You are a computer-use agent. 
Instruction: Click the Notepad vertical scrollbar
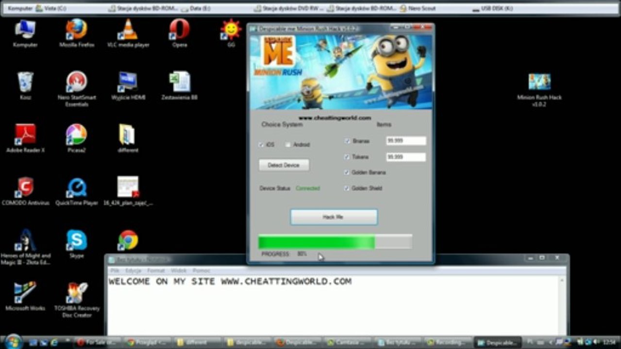562,305
